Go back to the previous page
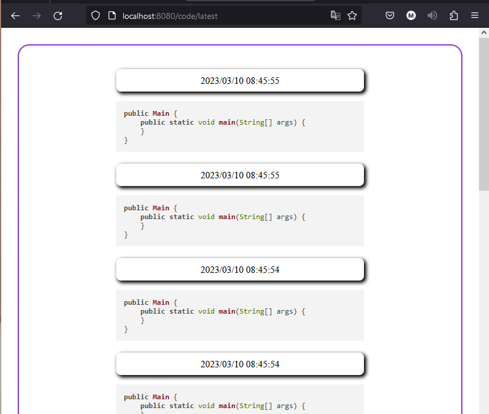 point(15,15)
